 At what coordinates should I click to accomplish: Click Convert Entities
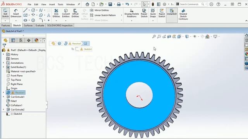pyautogui.click(x=66, y=13)
